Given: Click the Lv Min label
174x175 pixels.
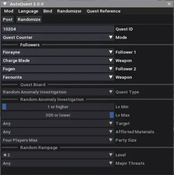Looking at the screenshot, I should (122, 107).
